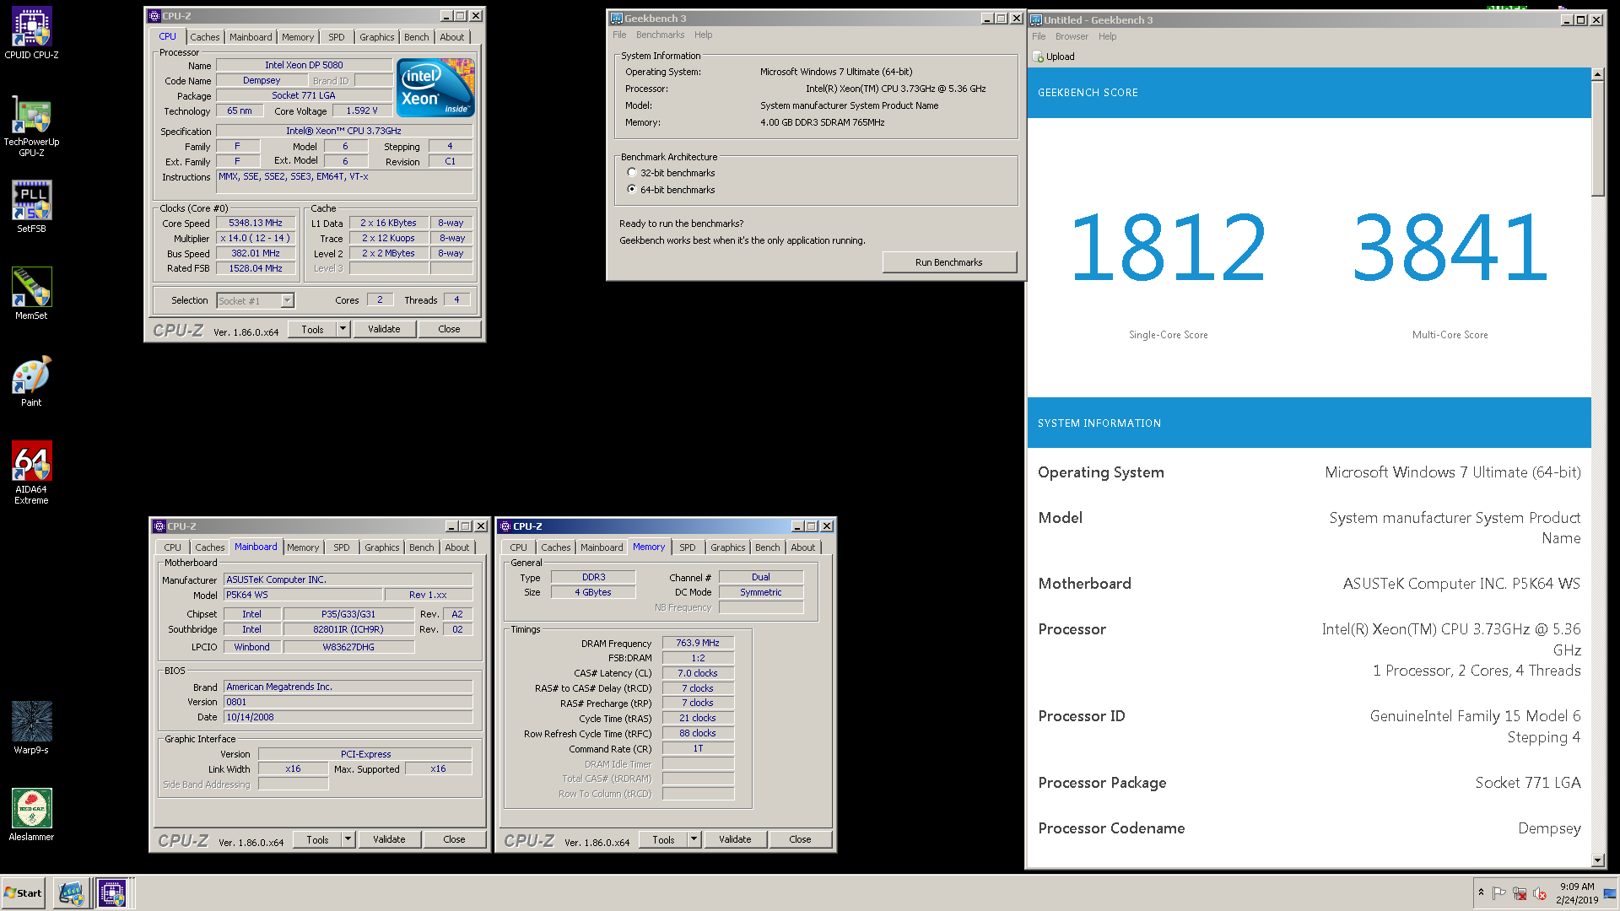Click the network status tray icon
1620x911 pixels.
pos(1520,893)
